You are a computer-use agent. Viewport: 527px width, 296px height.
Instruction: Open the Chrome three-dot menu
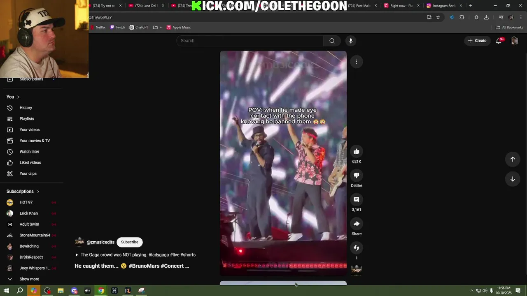(521, 17)
